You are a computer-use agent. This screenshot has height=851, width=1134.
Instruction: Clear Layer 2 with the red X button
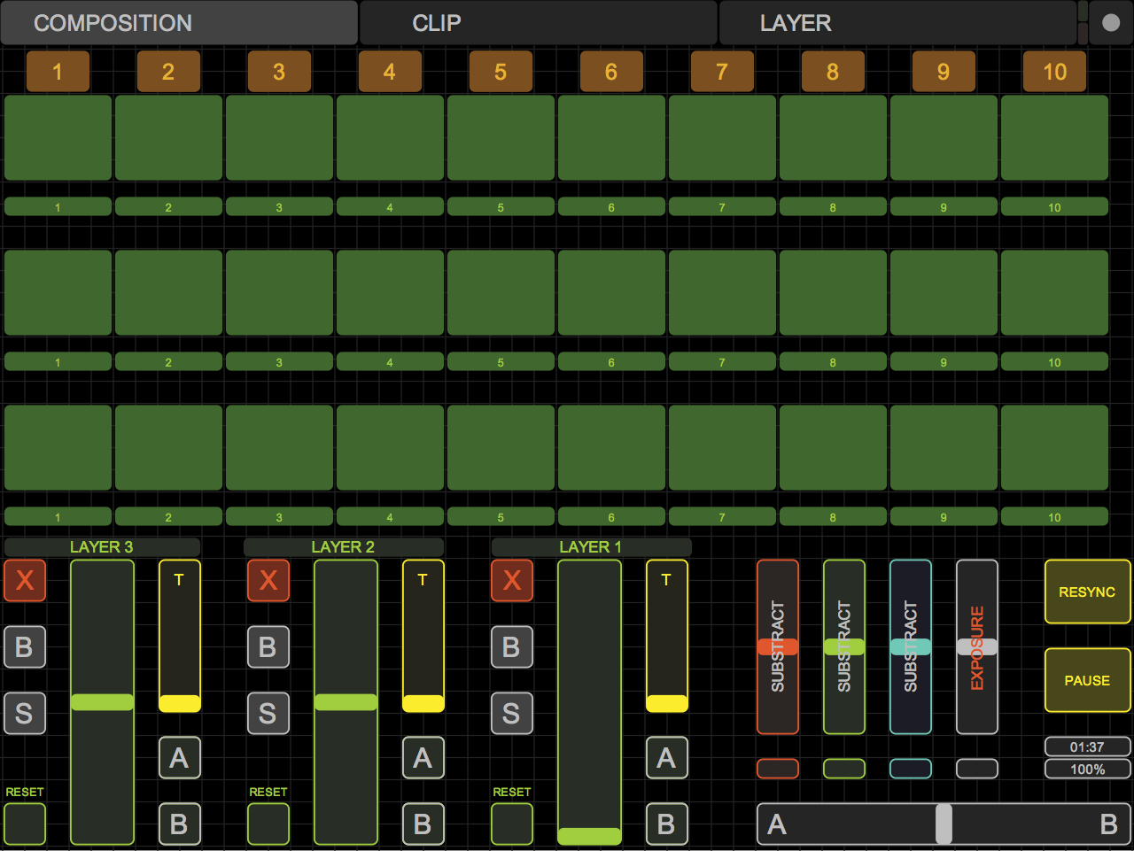pos(268,580)
